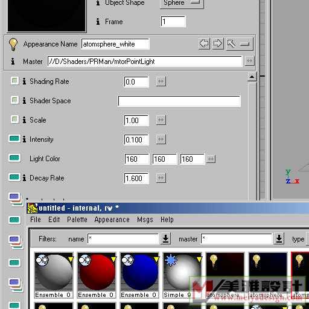Expand the master filter dropdown arrow
The width and height of the screenshot is (309, 309).
279,238
